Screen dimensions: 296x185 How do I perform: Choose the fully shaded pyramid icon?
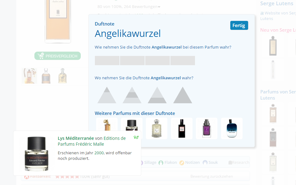[x=183, y=95]
